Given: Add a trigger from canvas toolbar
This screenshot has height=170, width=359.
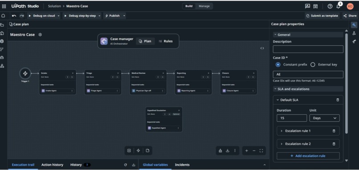Looking at the screenshot, I should point(138,150).
